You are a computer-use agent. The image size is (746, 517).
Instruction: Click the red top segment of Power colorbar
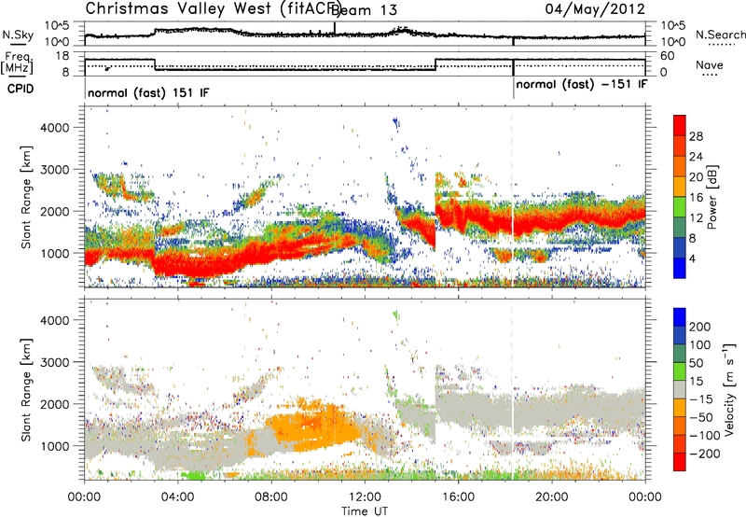(680, 126)
